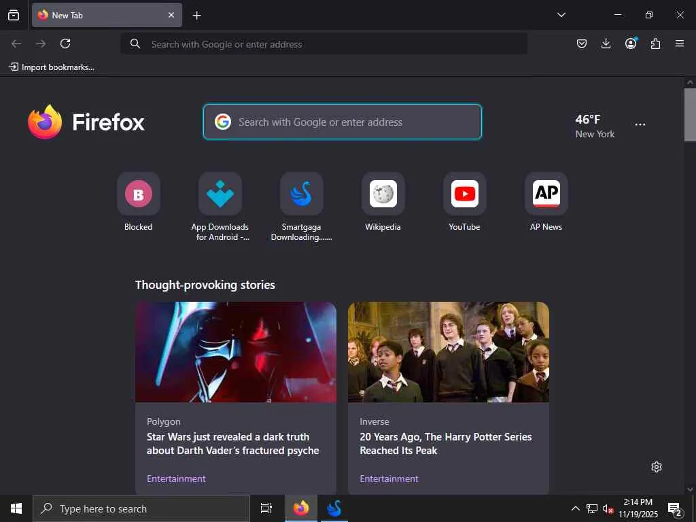Click Entertainment tag under Polygon story
Viewport: 696px width, 522px height.
176,478
